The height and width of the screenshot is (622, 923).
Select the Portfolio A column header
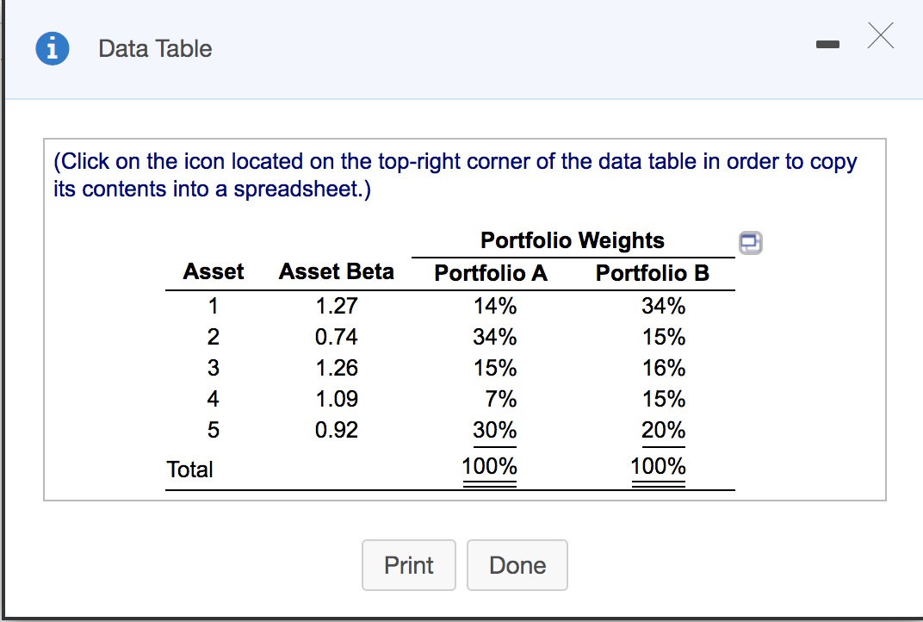point(491,273)
